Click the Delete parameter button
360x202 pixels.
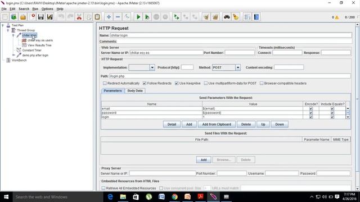click(246, 125)
